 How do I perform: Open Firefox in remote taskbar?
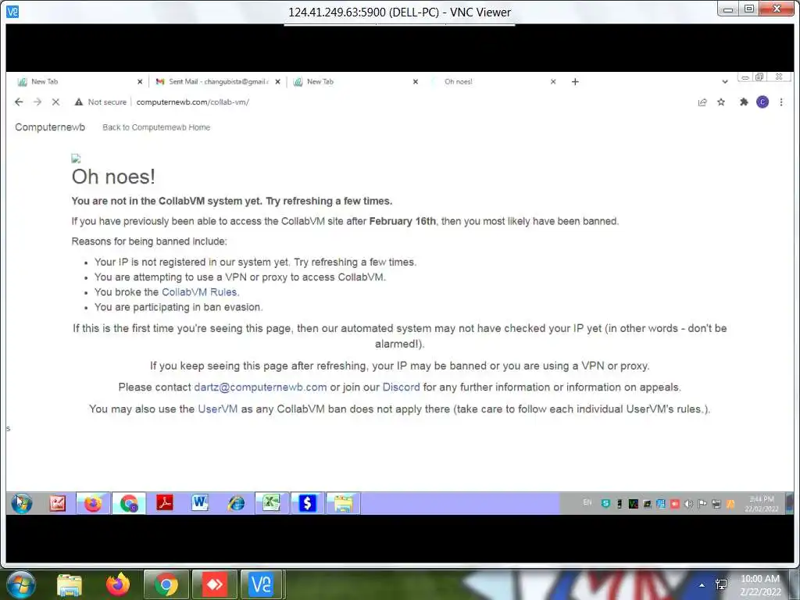pos(93,504)
